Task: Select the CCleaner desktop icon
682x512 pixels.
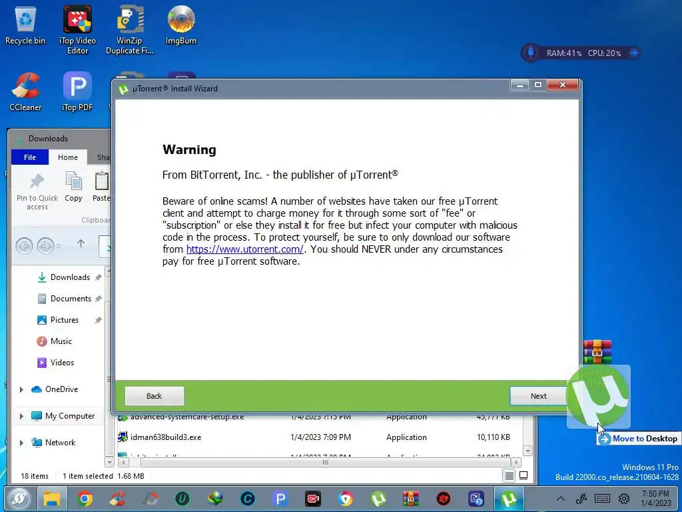Action: point(25,92)
